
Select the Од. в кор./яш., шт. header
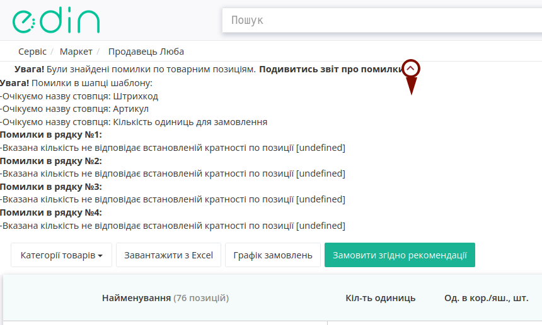(x=487, y=298)
